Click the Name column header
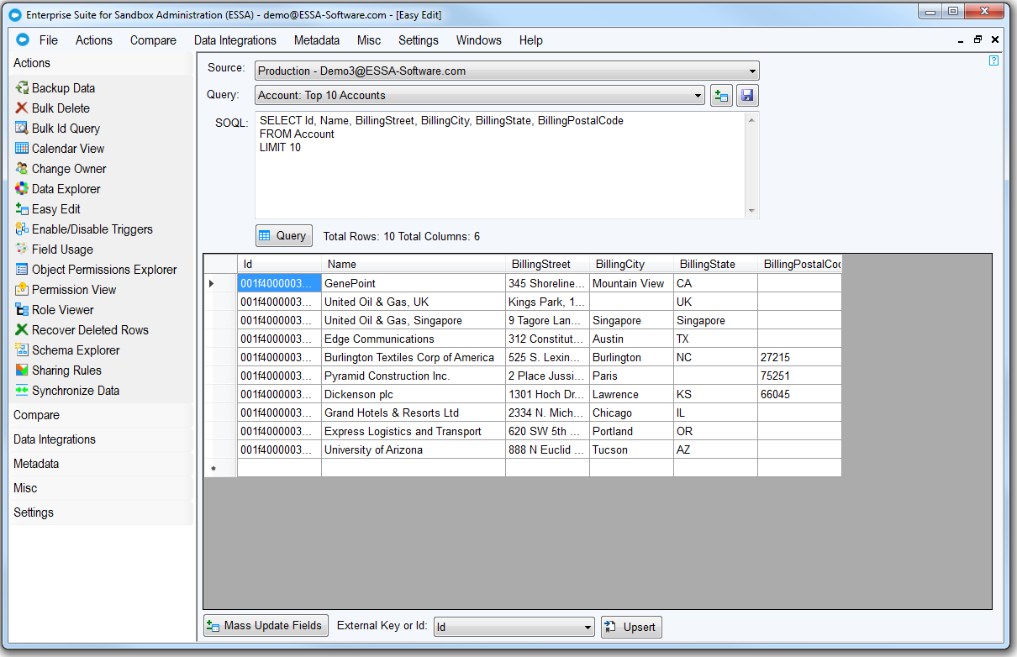This screenshot has width=1017, height=657. (x=414, y=264)
